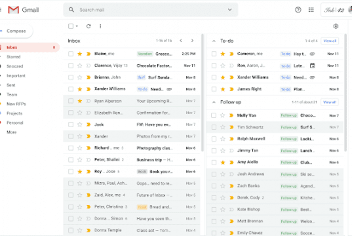This screenshot has width=352, height=236.
Task: Open the Projects label
Action: (x=14, y=113)
